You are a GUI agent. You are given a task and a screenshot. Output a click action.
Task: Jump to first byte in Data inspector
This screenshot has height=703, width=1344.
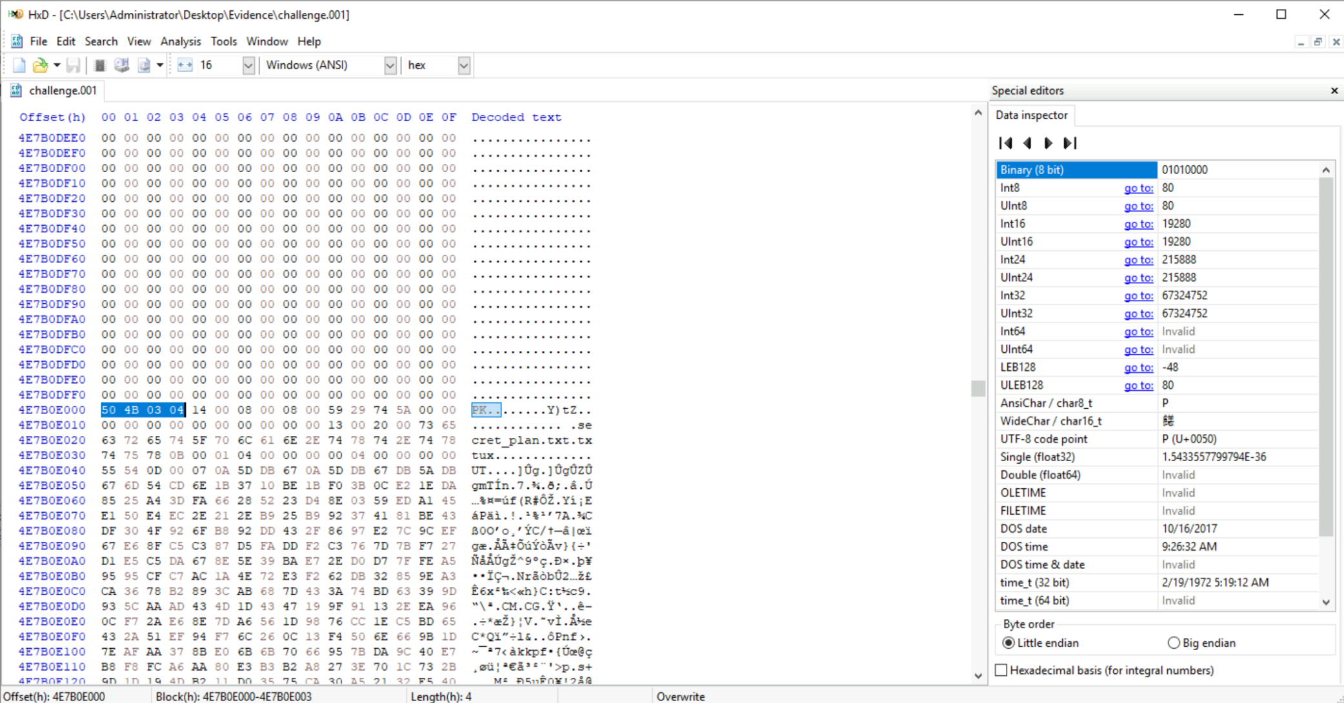click(1005, 143)
